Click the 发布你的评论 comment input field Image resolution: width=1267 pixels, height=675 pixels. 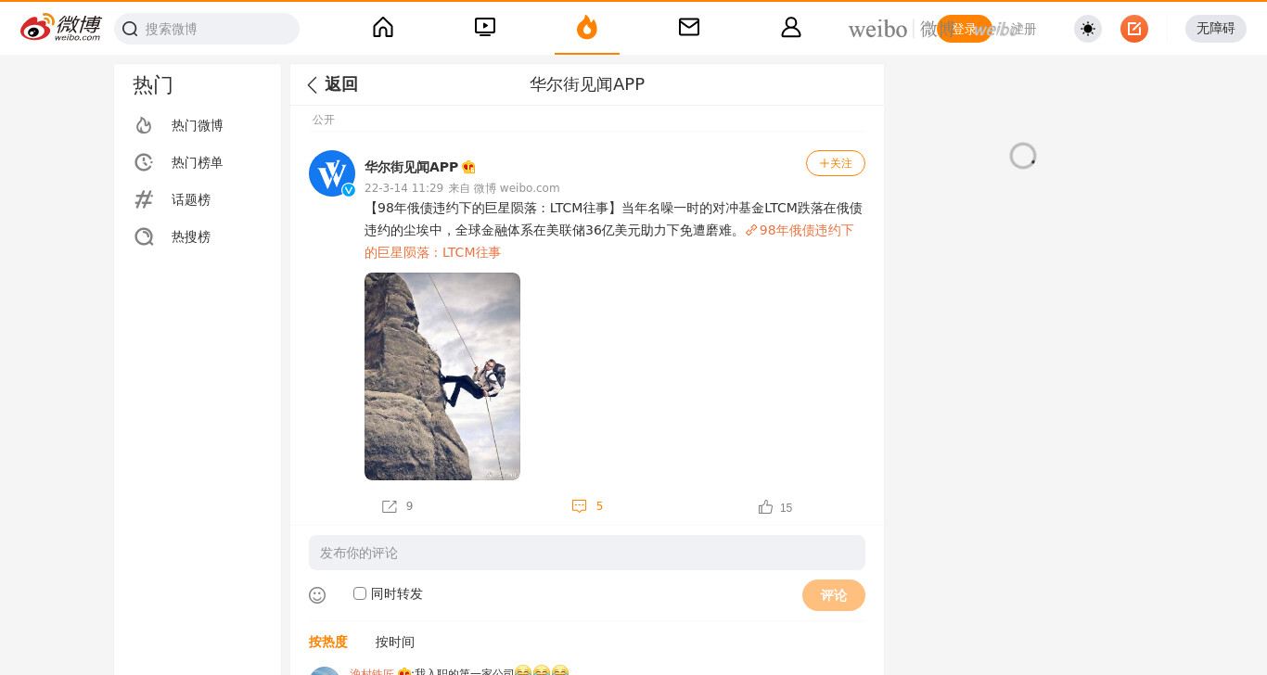587,553
